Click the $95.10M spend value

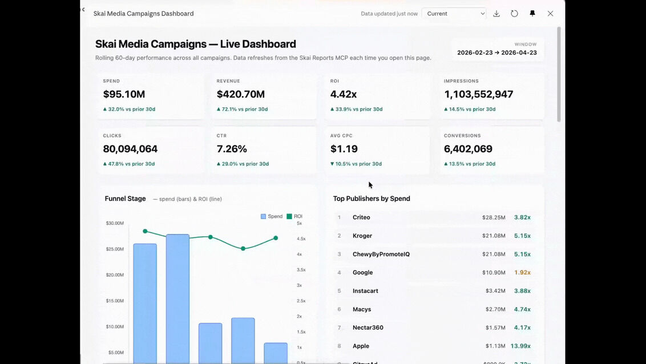click(x=124, y=94)
